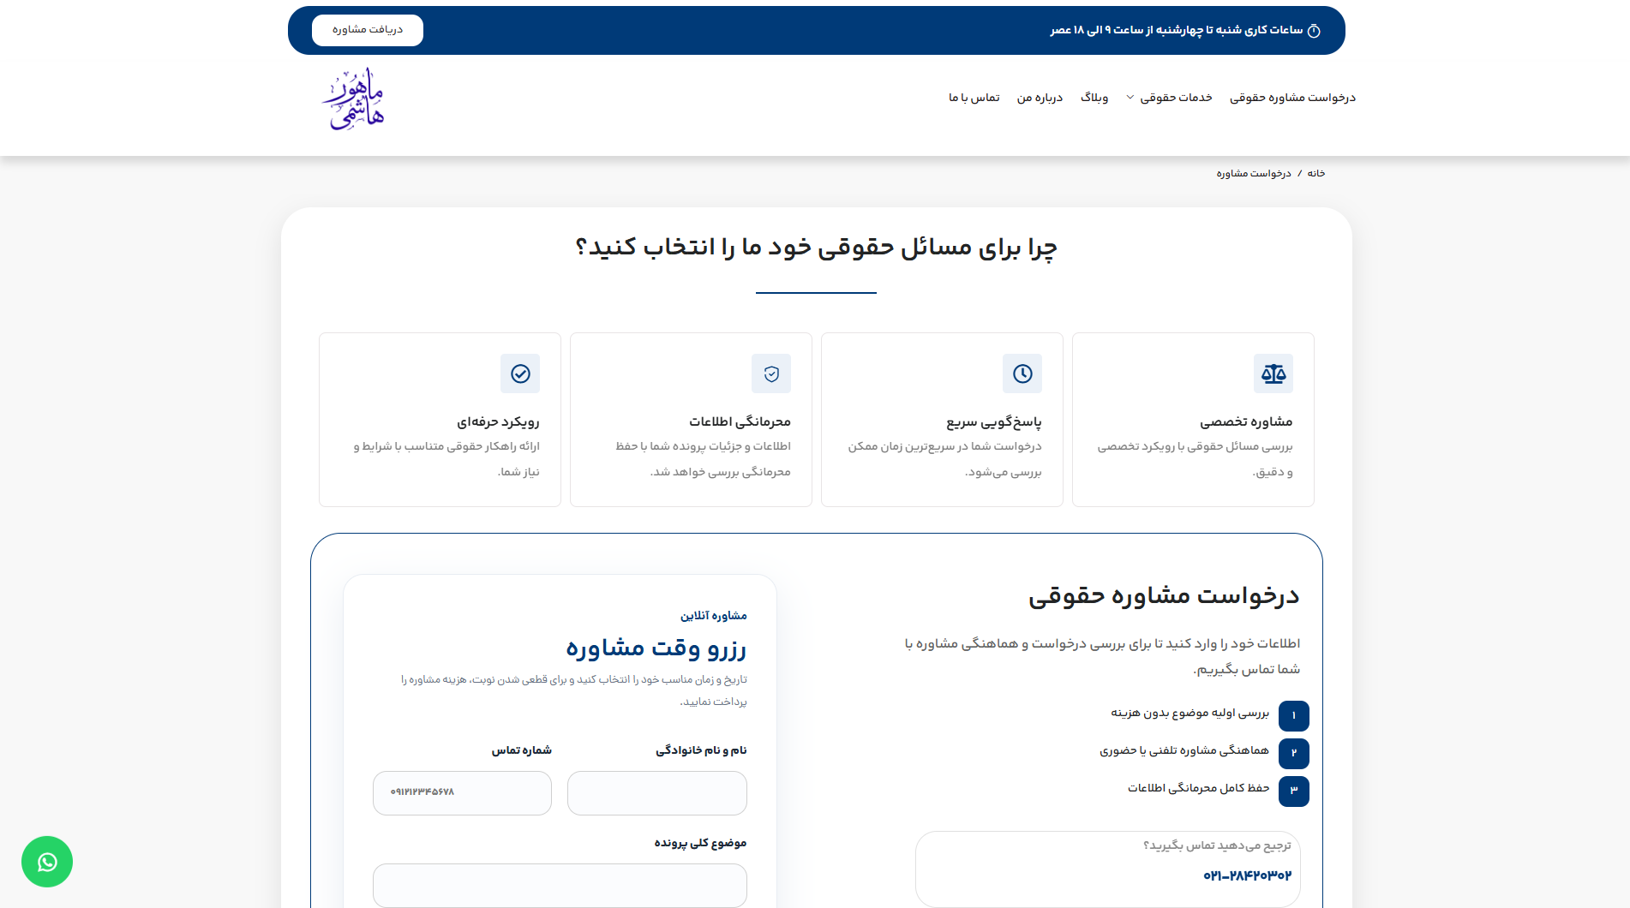Click the step number ۱ badge
This screenshot has width=1630, height=908.
1294,715
